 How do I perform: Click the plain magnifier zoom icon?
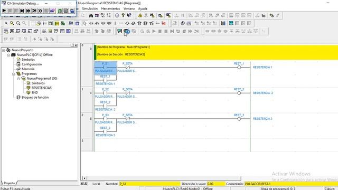[x=18, y=23]
